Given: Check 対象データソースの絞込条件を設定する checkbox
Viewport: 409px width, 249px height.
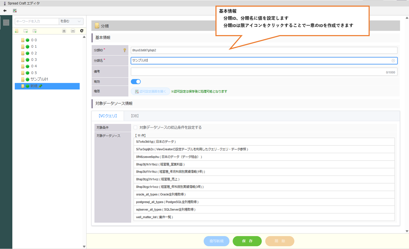Looking at the screenshot, I should tap(135, 128).
